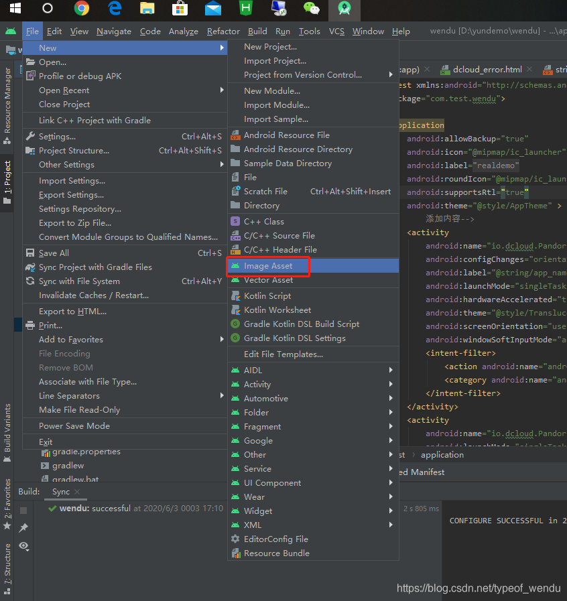
Task: Click the Sync with File System icon
Action: pos(30,281)
